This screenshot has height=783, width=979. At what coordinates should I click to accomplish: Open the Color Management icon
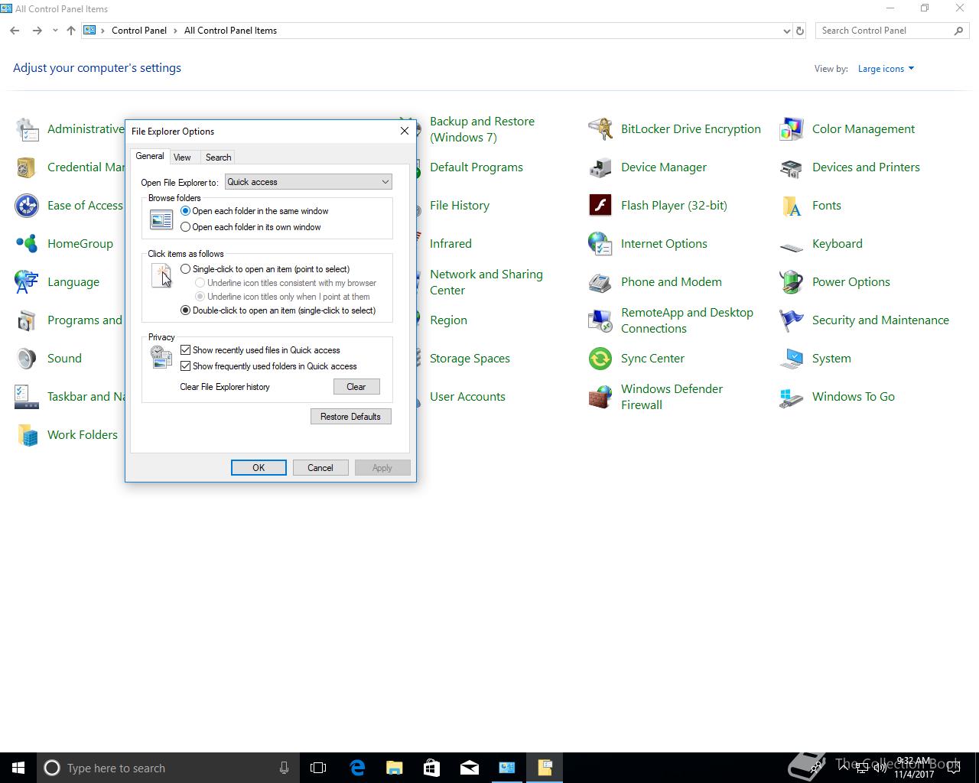click(792, 129)
